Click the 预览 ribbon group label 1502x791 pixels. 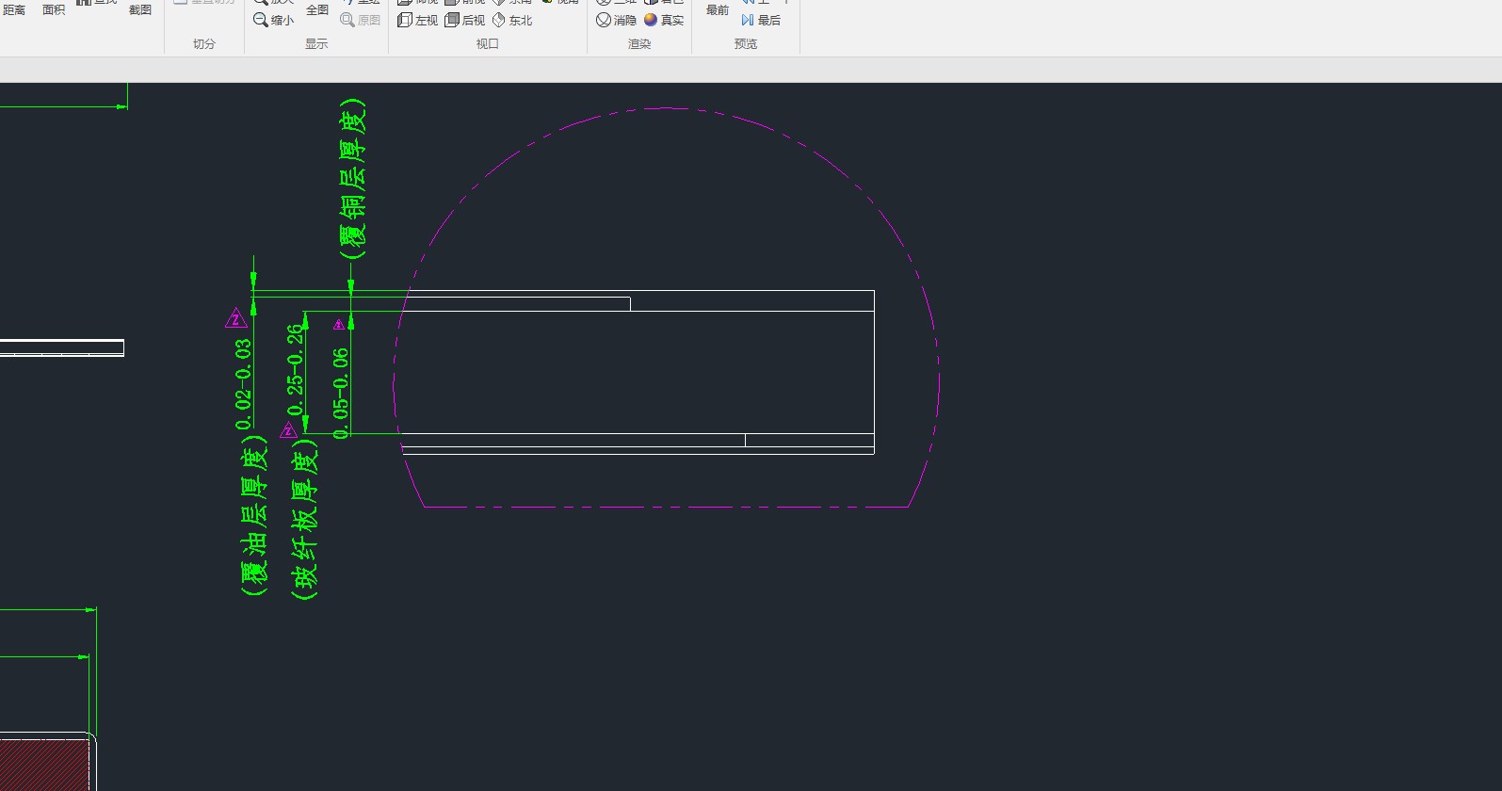click(x=746, y=44)
